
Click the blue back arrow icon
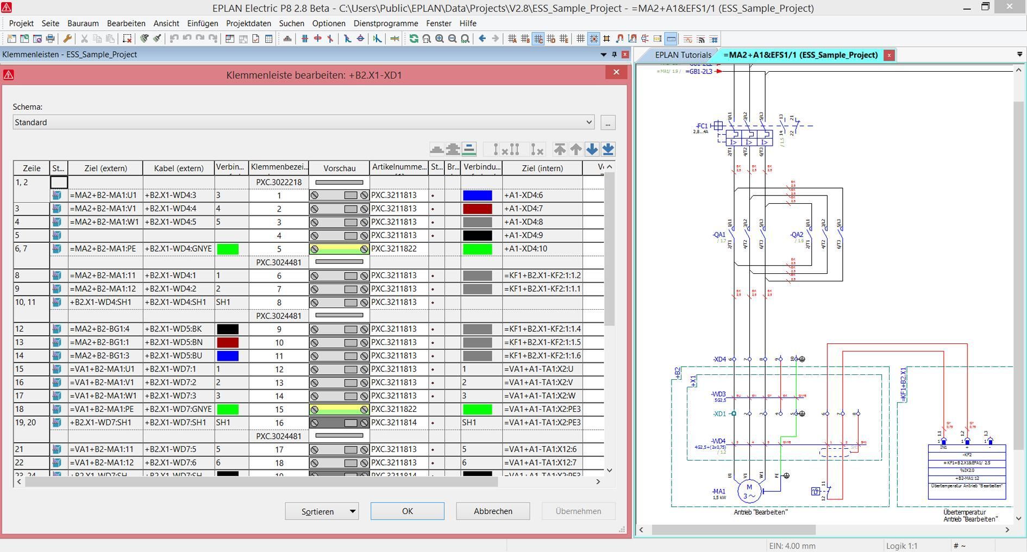pos(482,39)
